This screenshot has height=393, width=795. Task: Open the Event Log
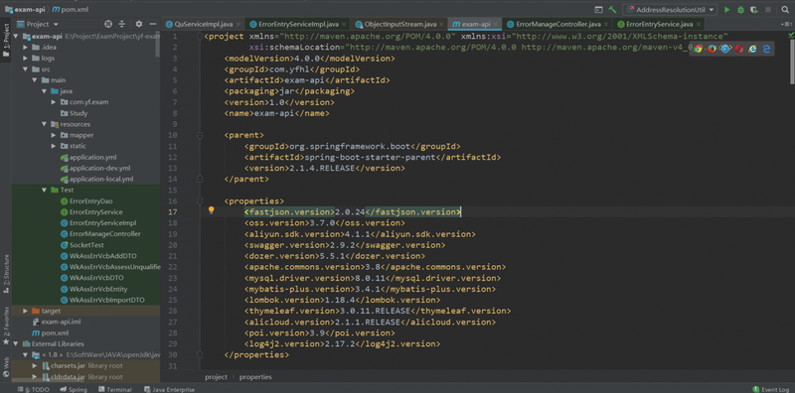[772, 389]
